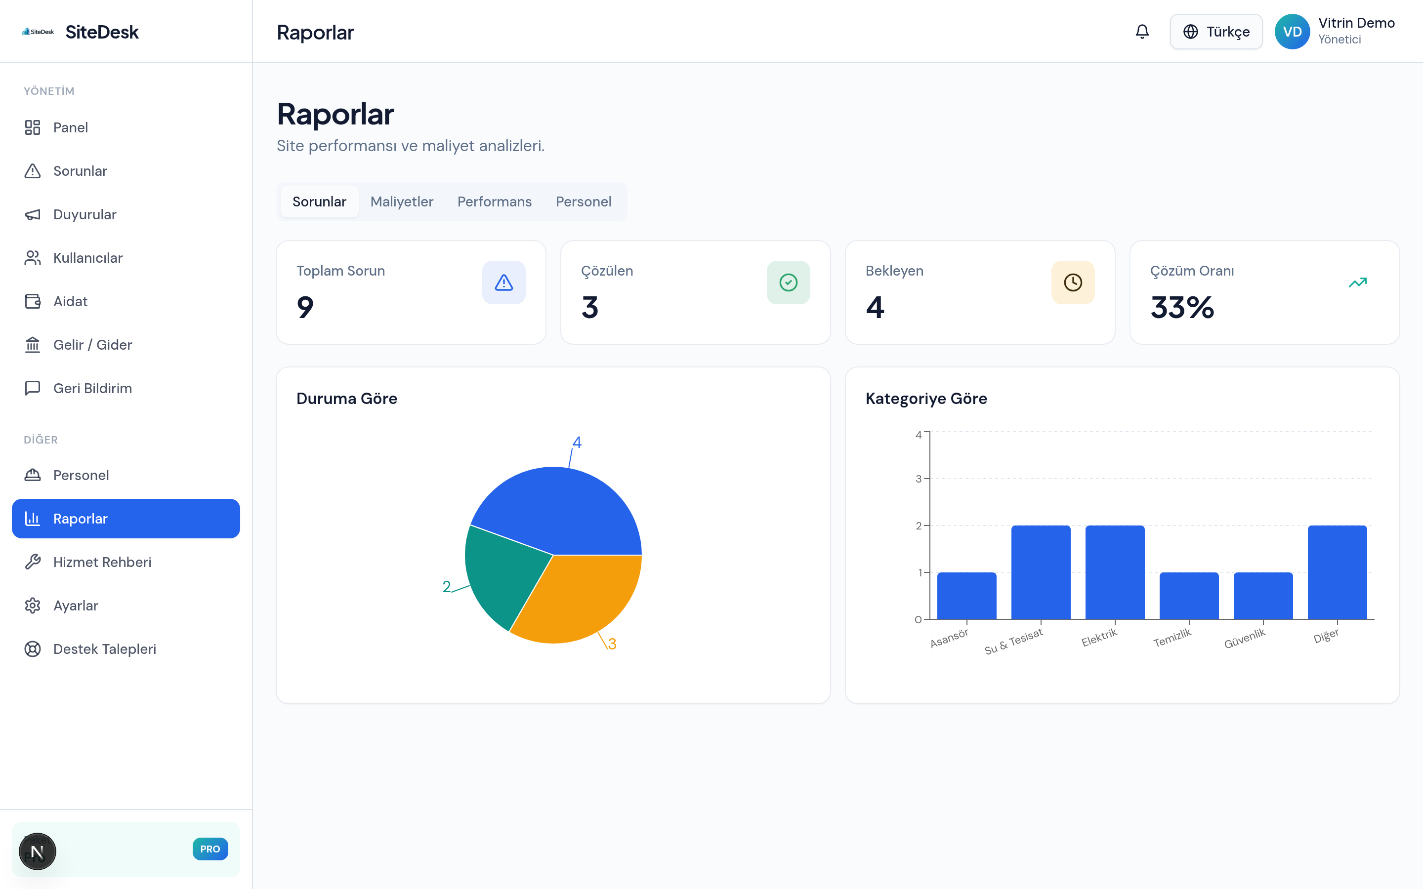Click the Kullanıcılar users icon
Screen dimensions: 1423x889
click(x=32, y=258)
